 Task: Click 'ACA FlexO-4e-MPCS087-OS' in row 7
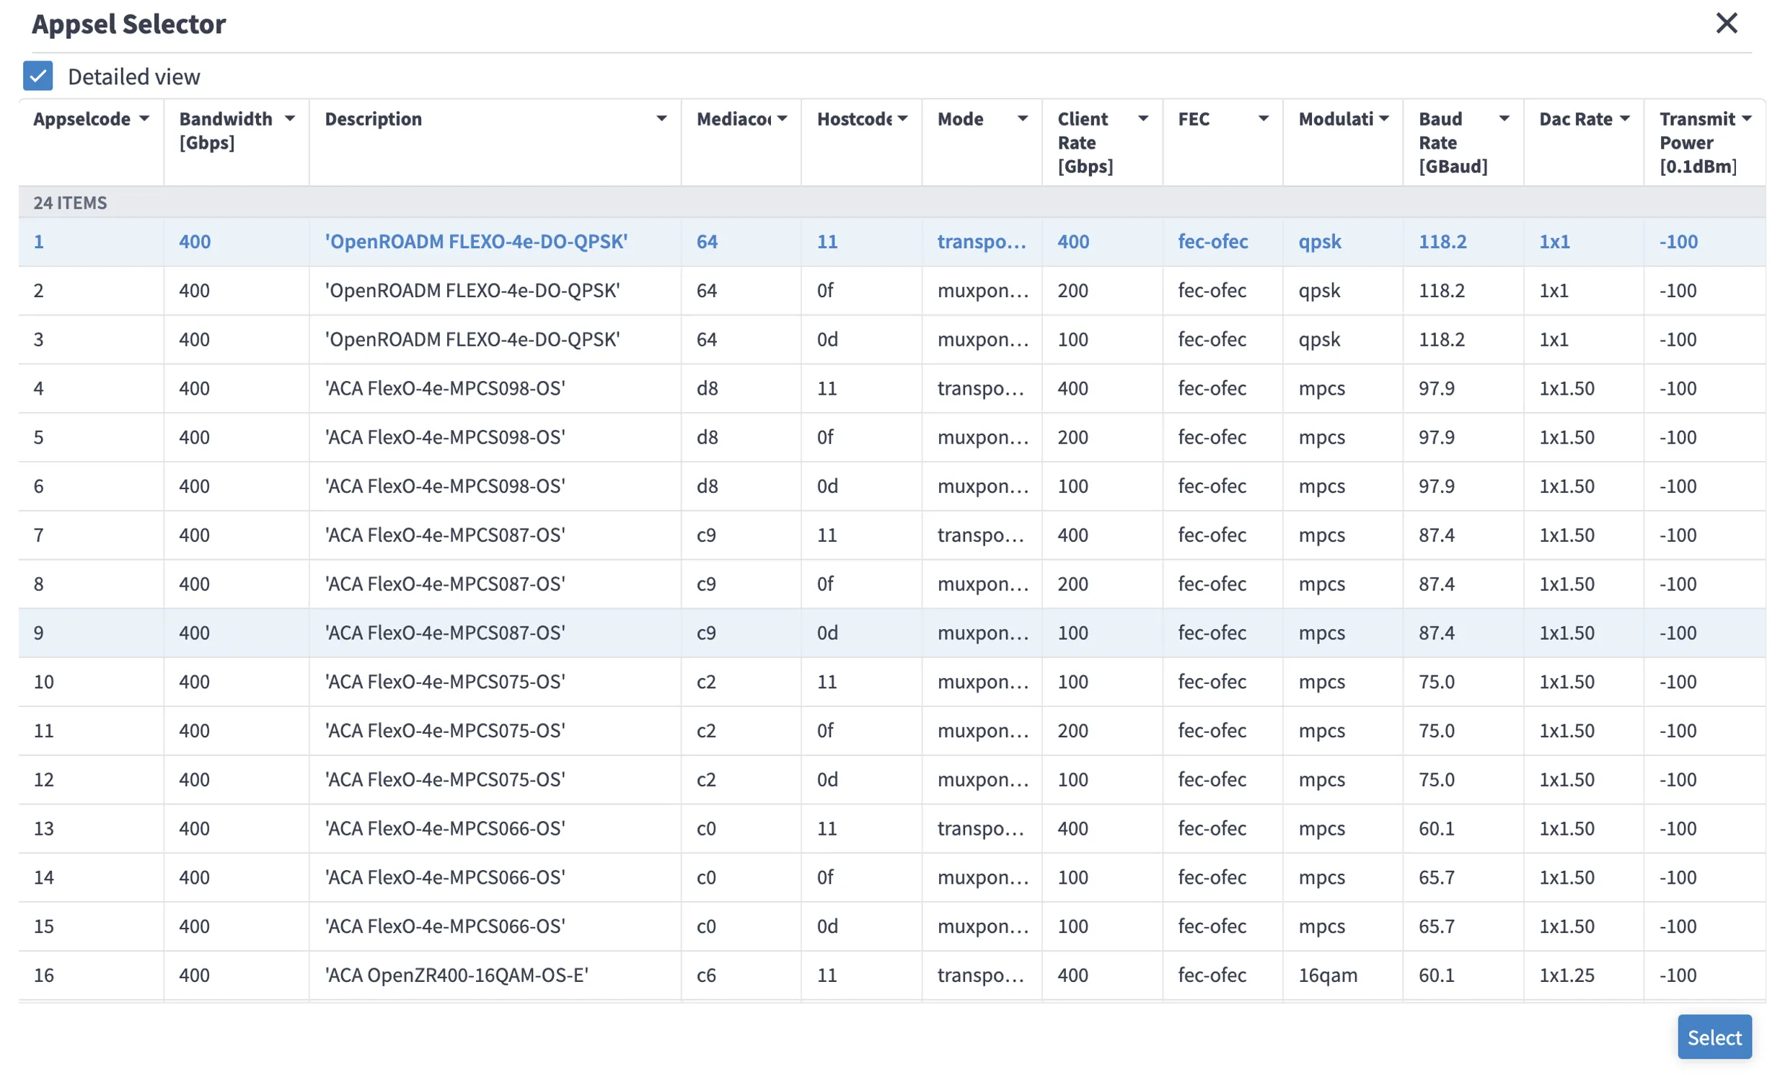pyautogui.click(x=445, y=535)
